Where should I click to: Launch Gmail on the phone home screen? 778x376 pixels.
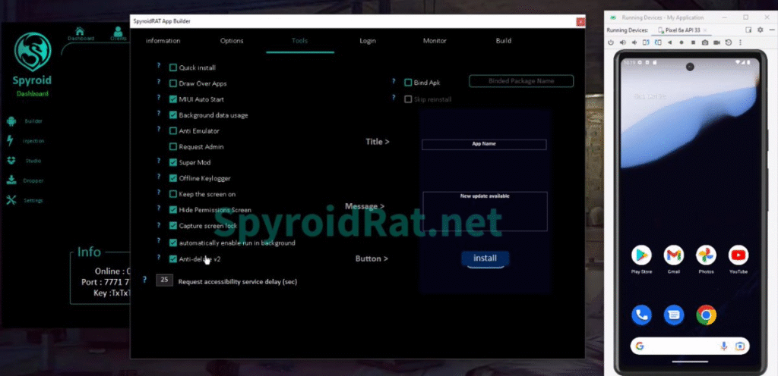coord(674,255)
